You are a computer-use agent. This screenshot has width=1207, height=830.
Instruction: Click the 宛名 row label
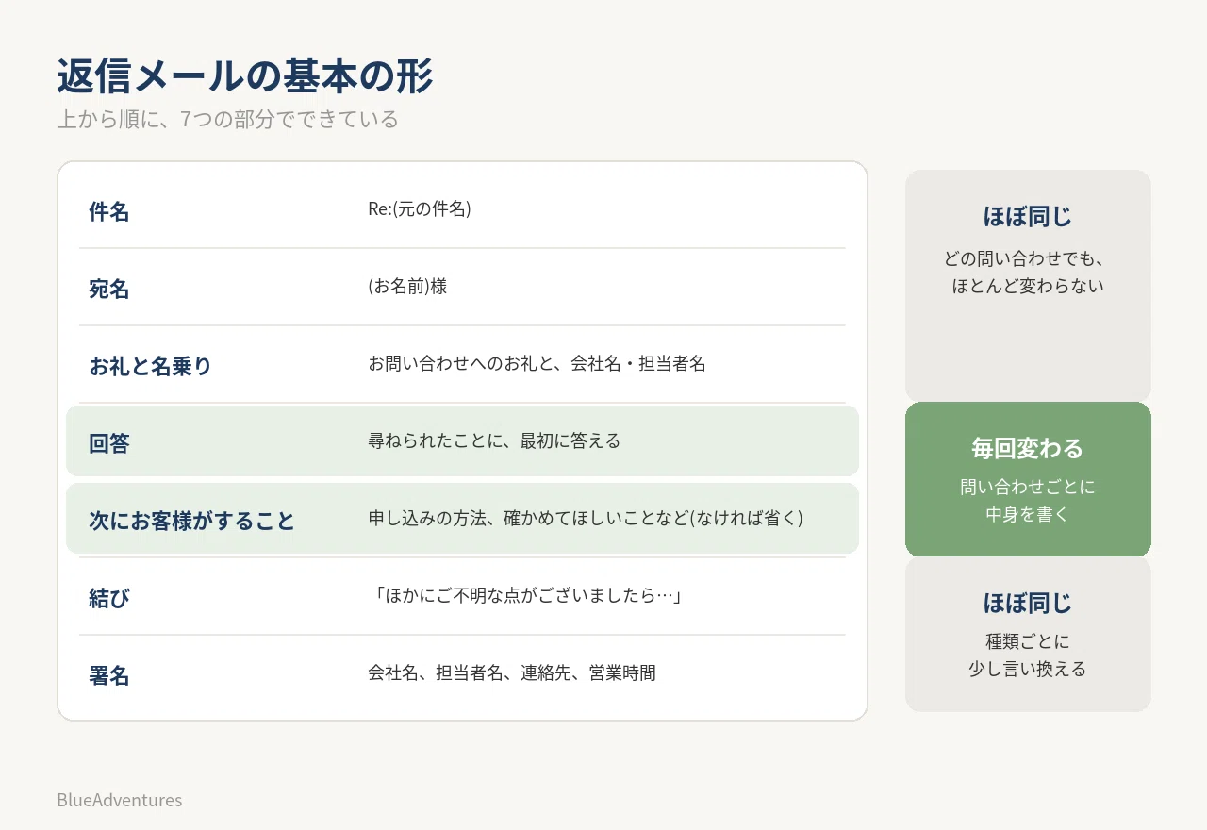[109, 290]
